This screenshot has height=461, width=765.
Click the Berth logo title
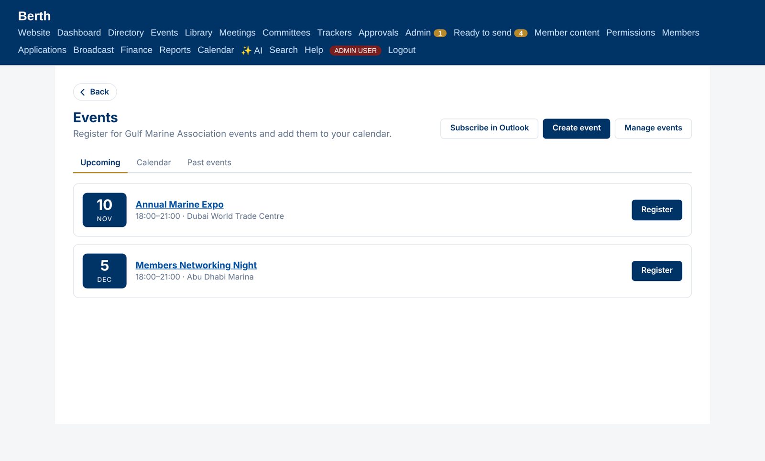[x=34, y=16]
